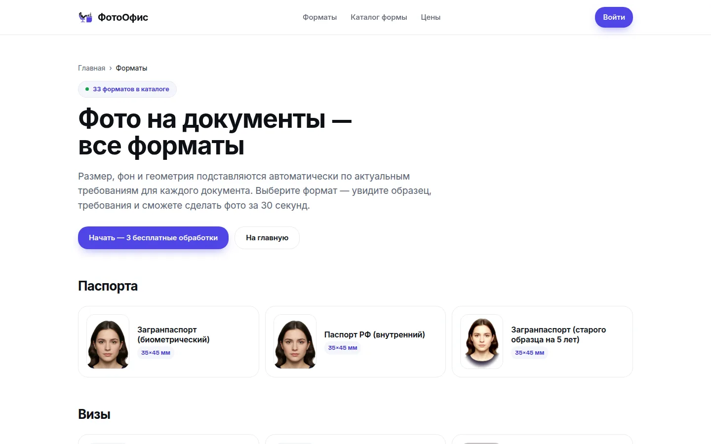This screenshot has height=444, width=711.
Task: Select the Загранпаспорт (биометрический) card title
Action: (173, 334)
